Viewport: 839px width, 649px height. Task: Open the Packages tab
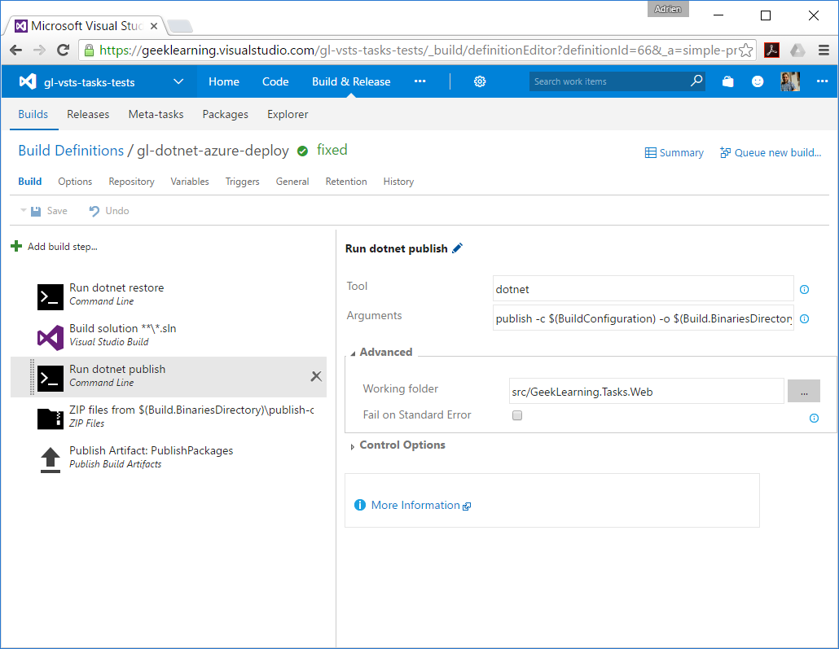pyautogui.click(x=226, y=114)
